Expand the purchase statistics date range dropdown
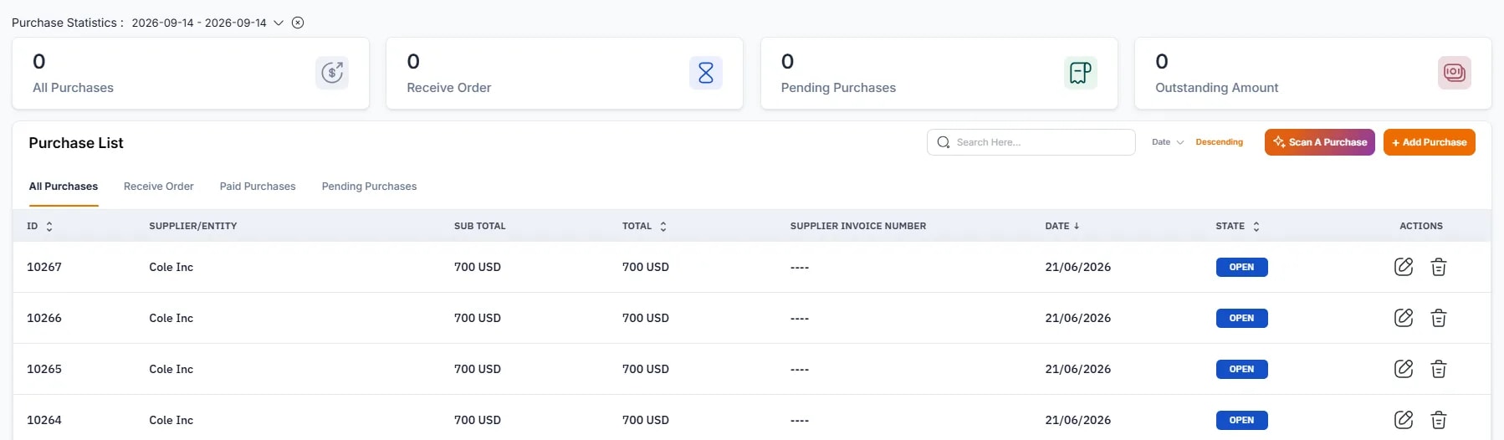 [279, 23]
